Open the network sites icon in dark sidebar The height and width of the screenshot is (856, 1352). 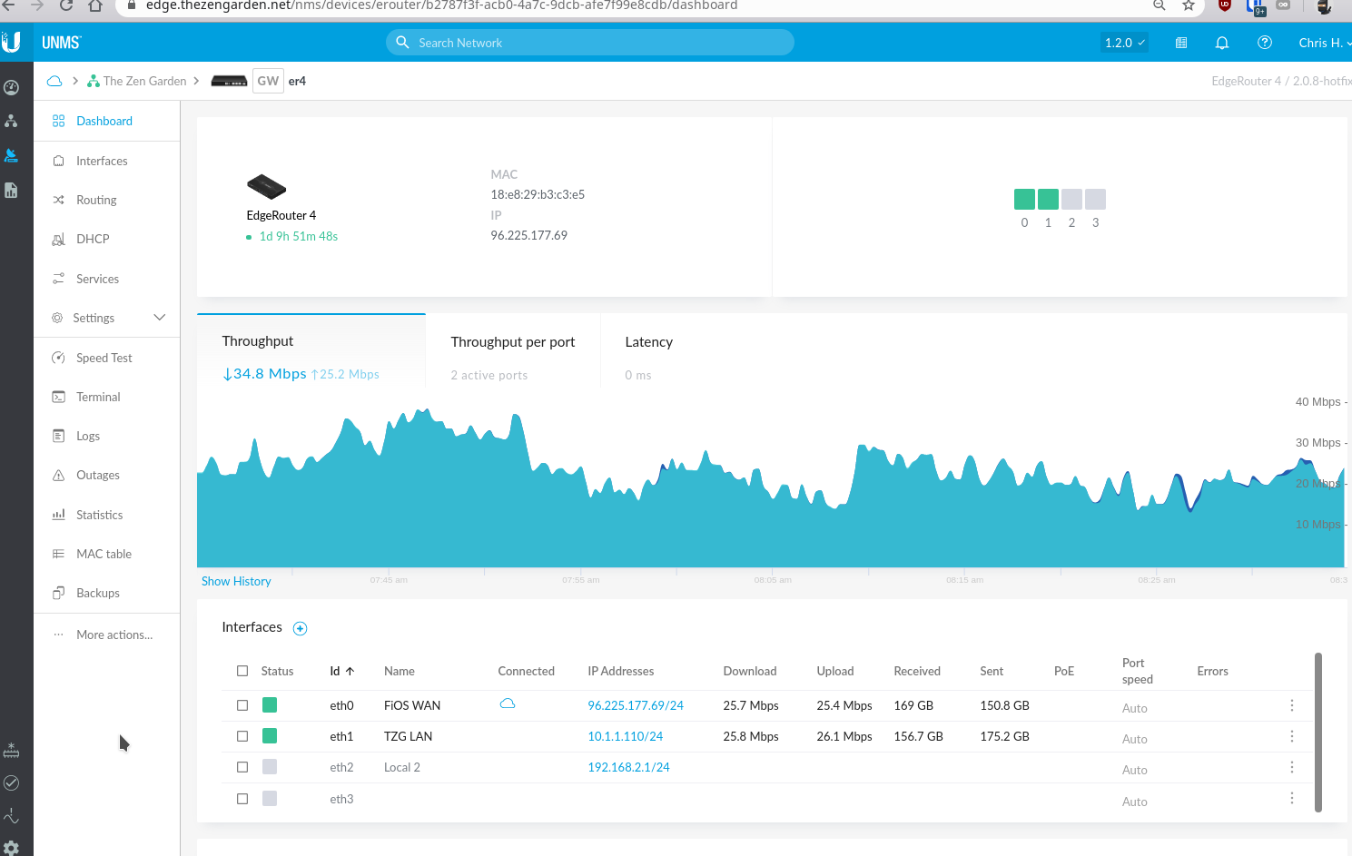(11, 121)
